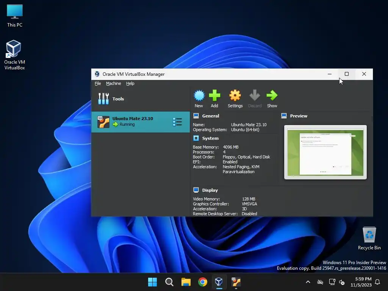Click the General section header
This screenshot has width=388, height=291.
click(211, 116)
